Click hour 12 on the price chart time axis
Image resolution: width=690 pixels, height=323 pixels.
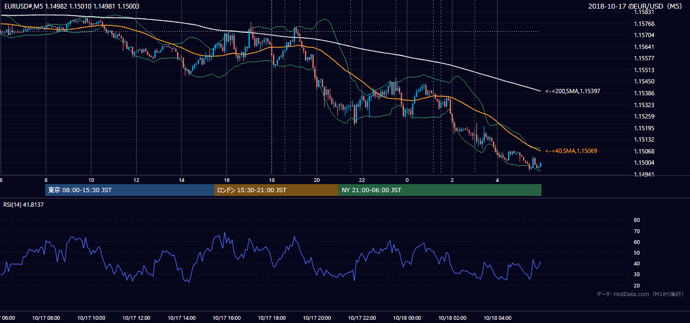click(137, 180)
